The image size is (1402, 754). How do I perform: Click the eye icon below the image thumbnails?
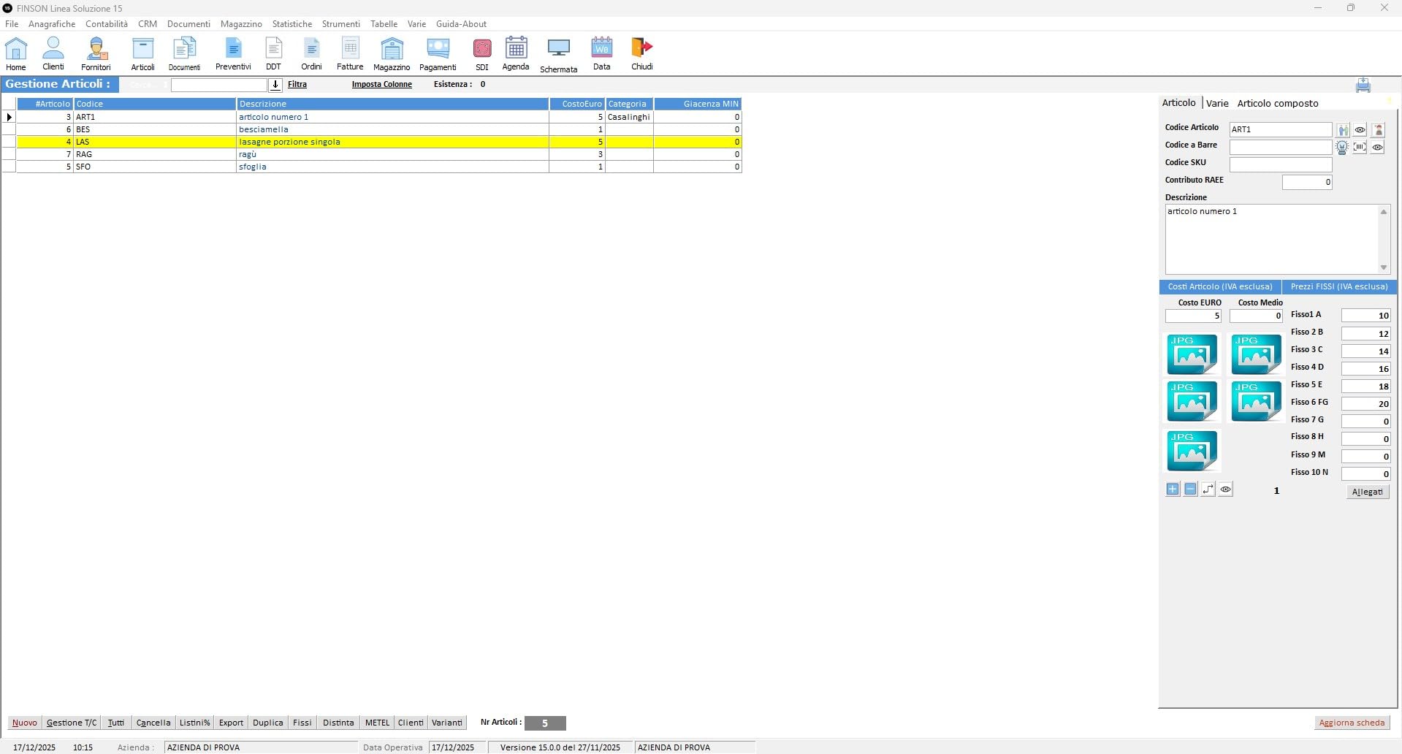[x=1226, y=489]
